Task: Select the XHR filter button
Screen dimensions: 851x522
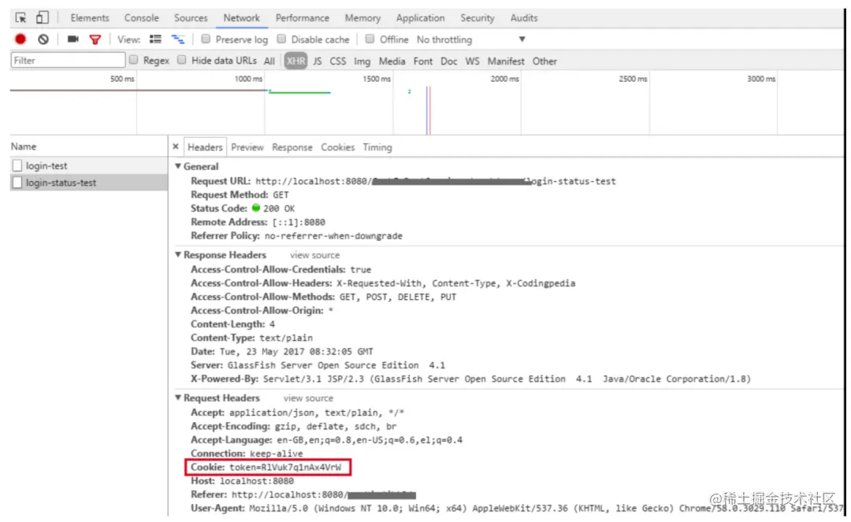Action: pyautogui.click(x=295, y=61)
